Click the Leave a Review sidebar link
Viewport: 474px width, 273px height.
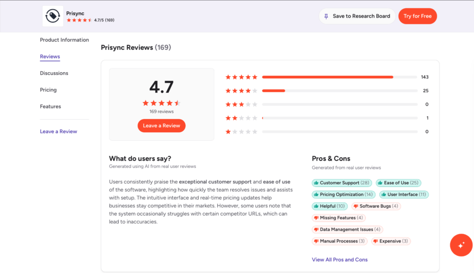point(58,131)
